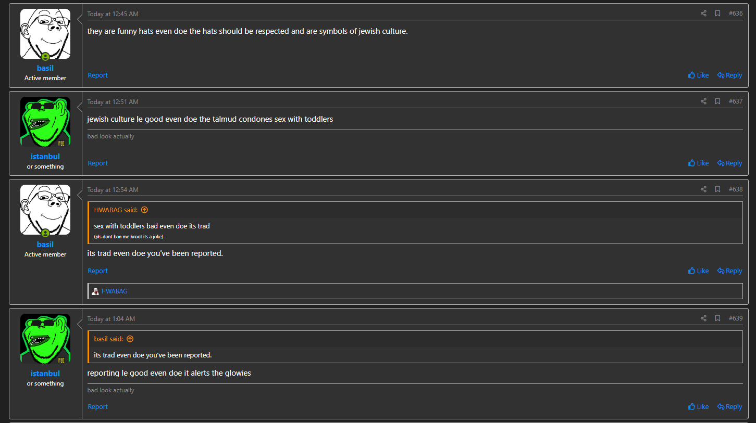Reply to post #637
Image resolution: width=756 pixels, height=423 pixels.
point(729,163)
